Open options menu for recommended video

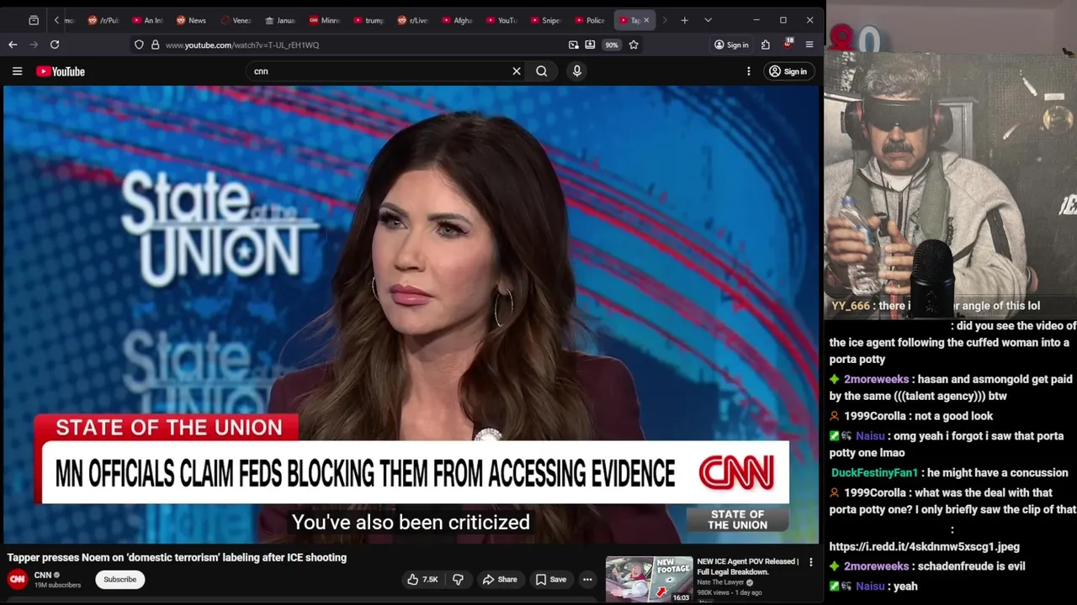tap(811, 562)
